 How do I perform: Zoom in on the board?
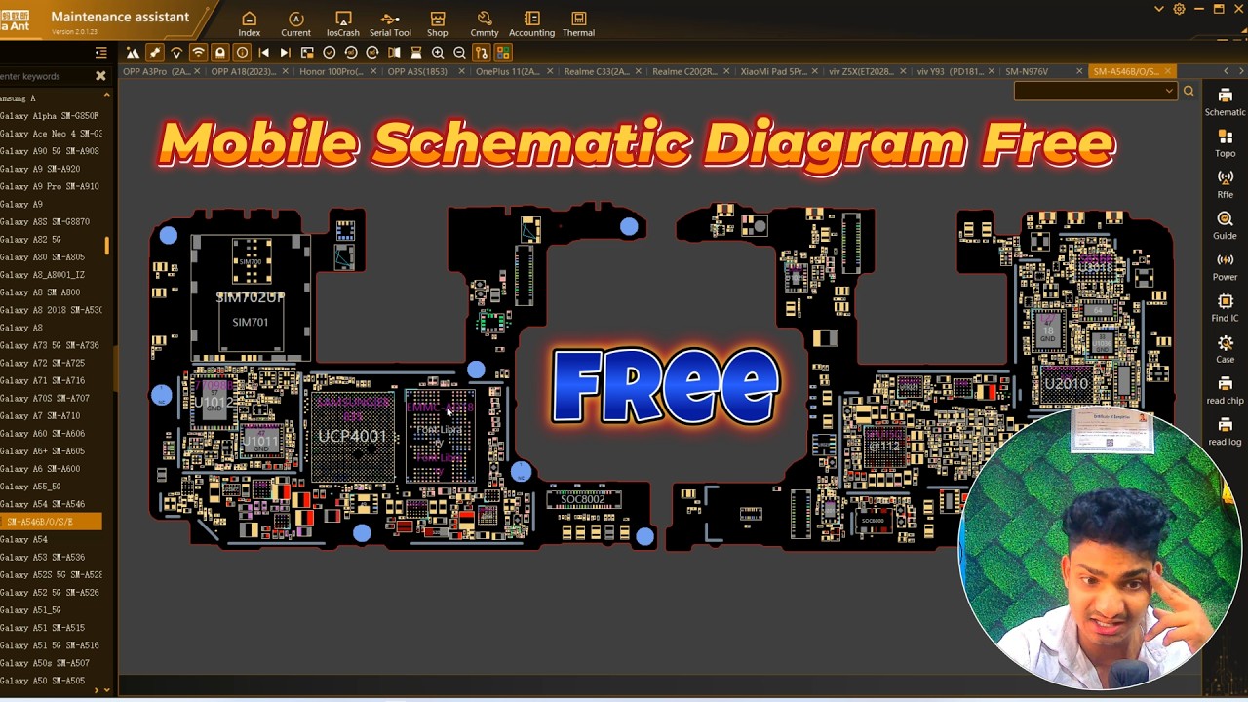[438, 53]
